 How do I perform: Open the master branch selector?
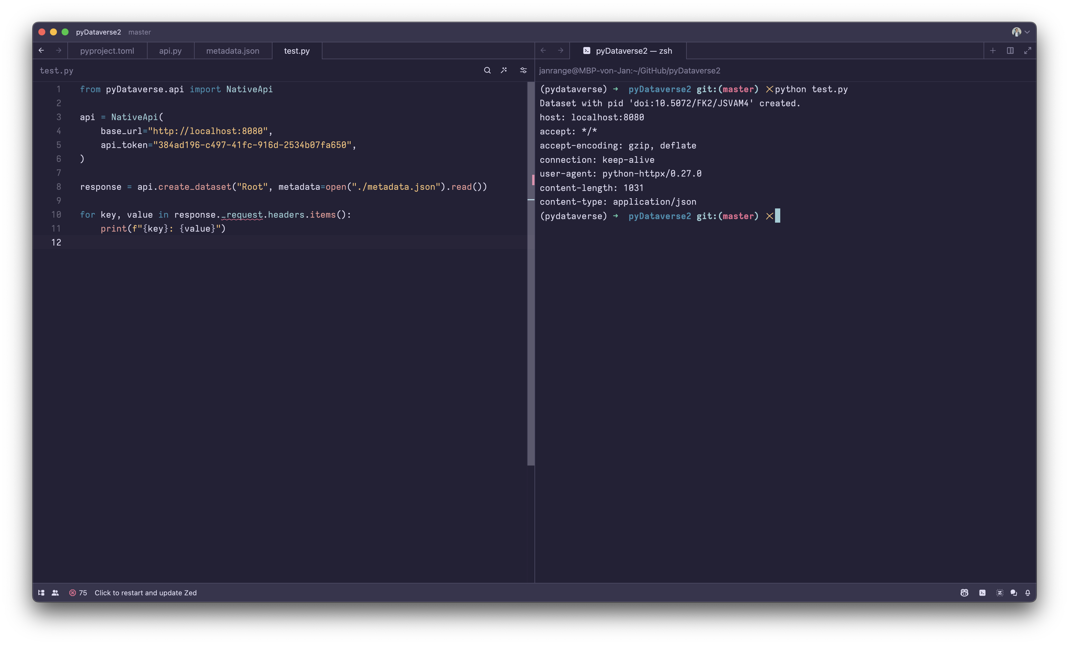[x=139, y=32]
